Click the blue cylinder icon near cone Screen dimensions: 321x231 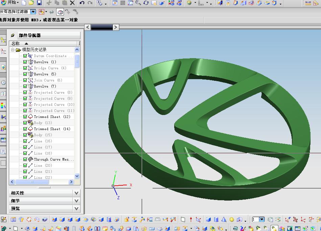[216, 220]
